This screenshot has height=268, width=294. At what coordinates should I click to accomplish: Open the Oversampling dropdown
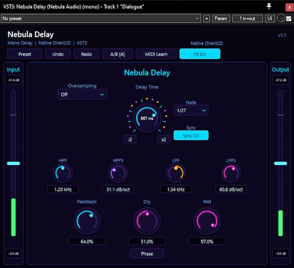click(x=82, y=95)
